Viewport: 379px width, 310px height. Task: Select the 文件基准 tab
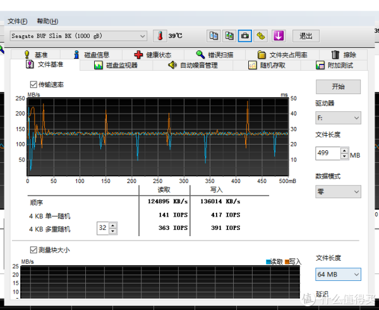[x=45, y=64]
